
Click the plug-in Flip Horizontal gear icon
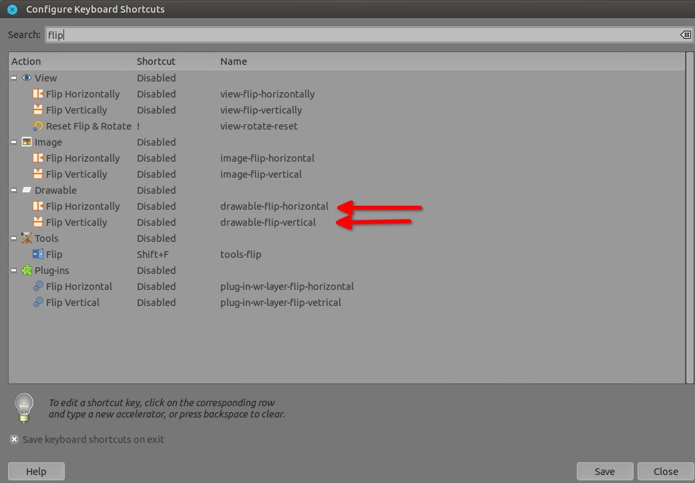pyautogui.click(x=38, y=286)
